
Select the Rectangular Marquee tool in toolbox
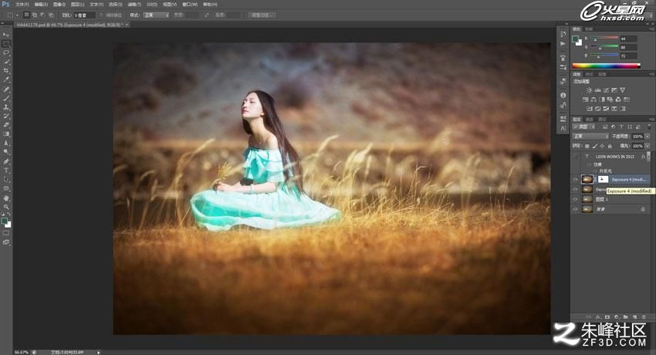[x=6, y=43]
